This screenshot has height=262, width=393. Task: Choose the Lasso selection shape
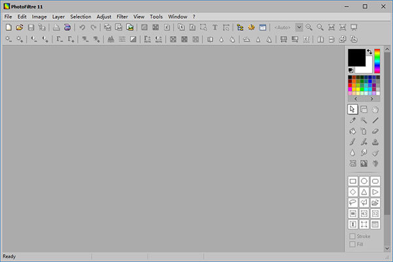click(x=352, y=203)
